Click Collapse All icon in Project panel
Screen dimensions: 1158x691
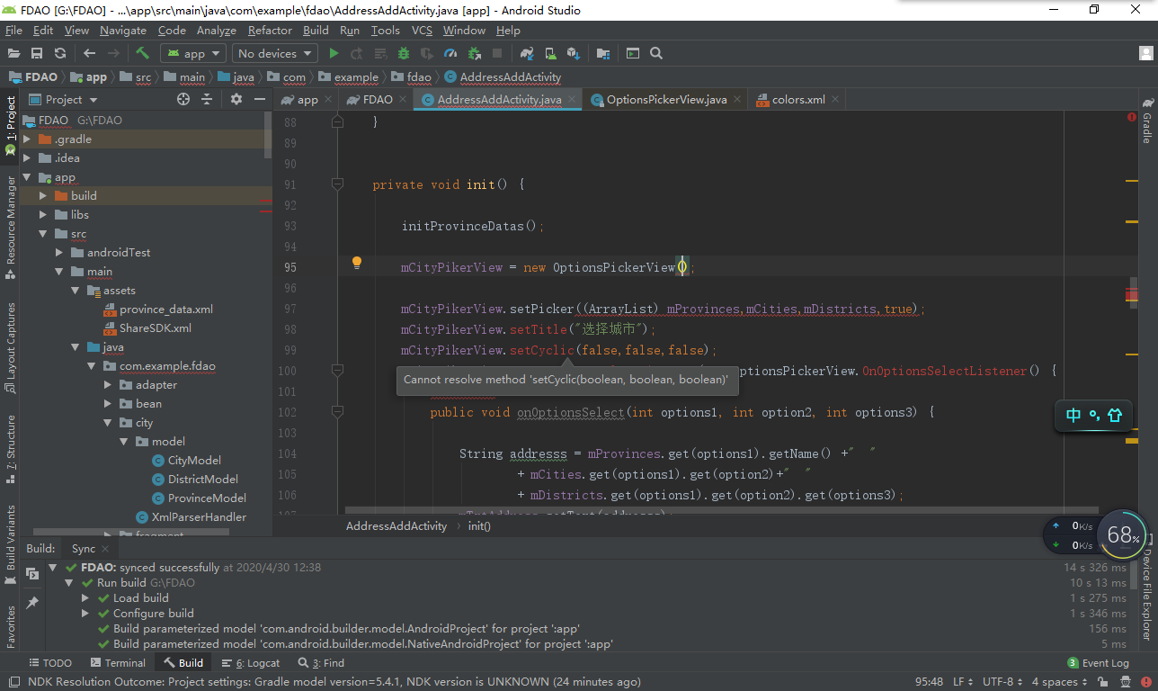point(207,99)
